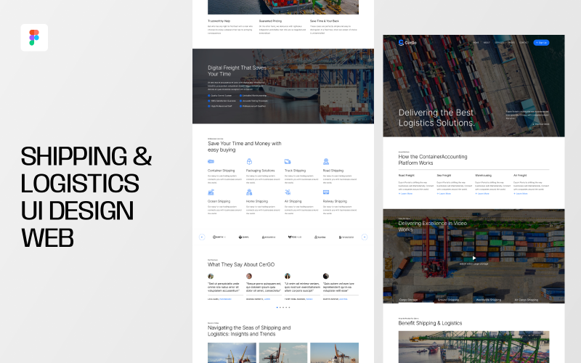Click the Home Shipping icon

point(250,192)
